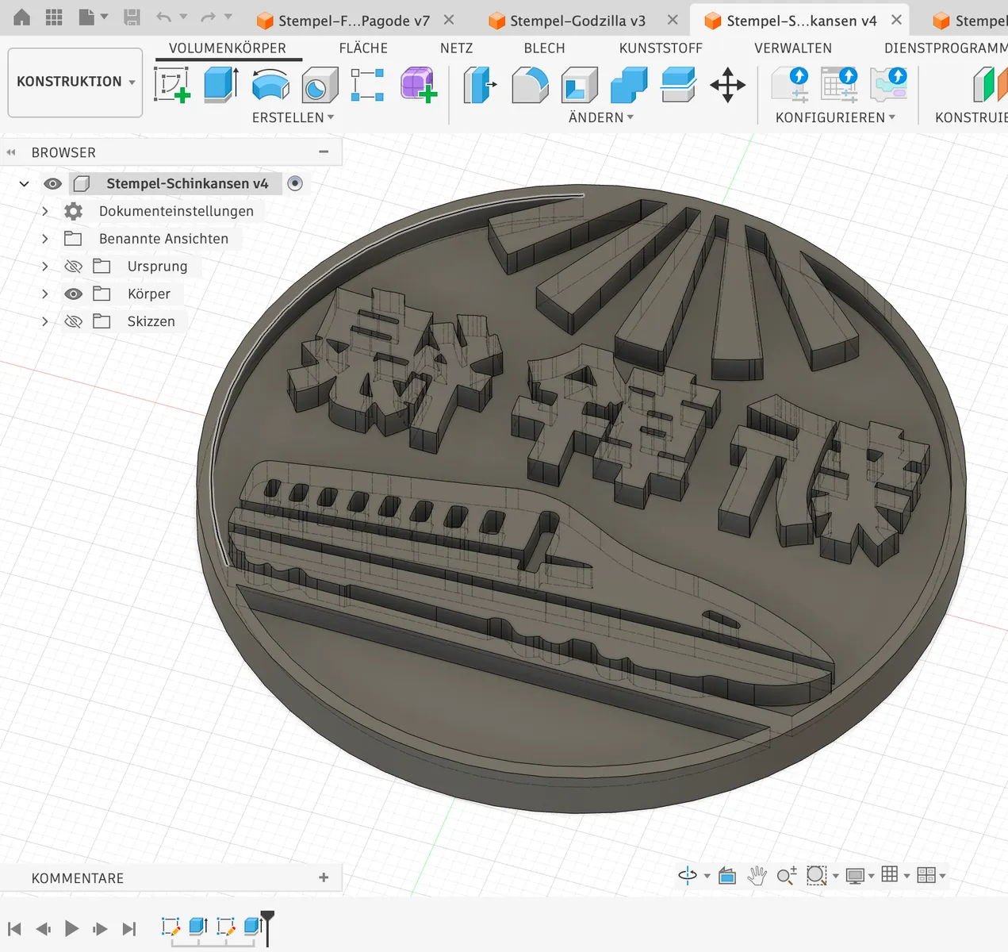Jump to timeline start
This screenshot has height=952, width=1008.
click(14, 928)
